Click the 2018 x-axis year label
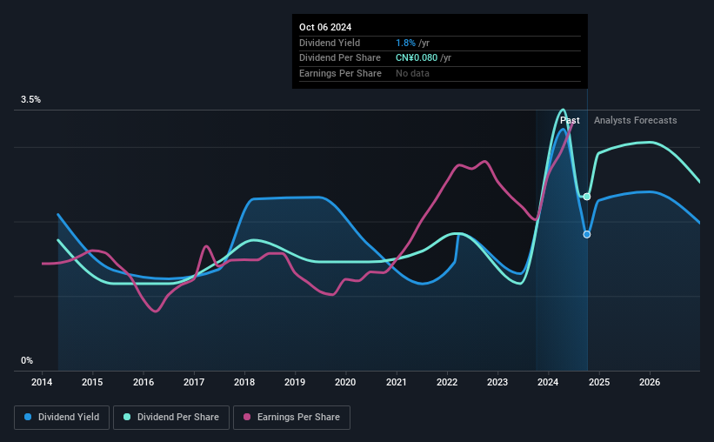The image size is (714, 442). click(x=244, y=382)
